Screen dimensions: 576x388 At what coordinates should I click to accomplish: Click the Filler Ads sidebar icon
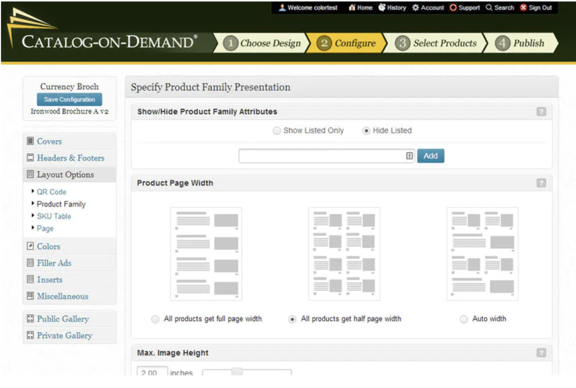[30, 263]
